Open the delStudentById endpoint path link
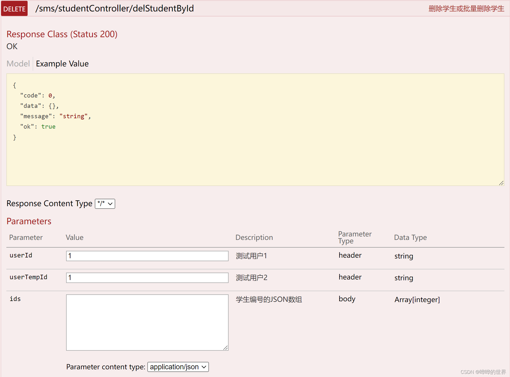The width and height of the screenshot is (510, 377). 114,9
